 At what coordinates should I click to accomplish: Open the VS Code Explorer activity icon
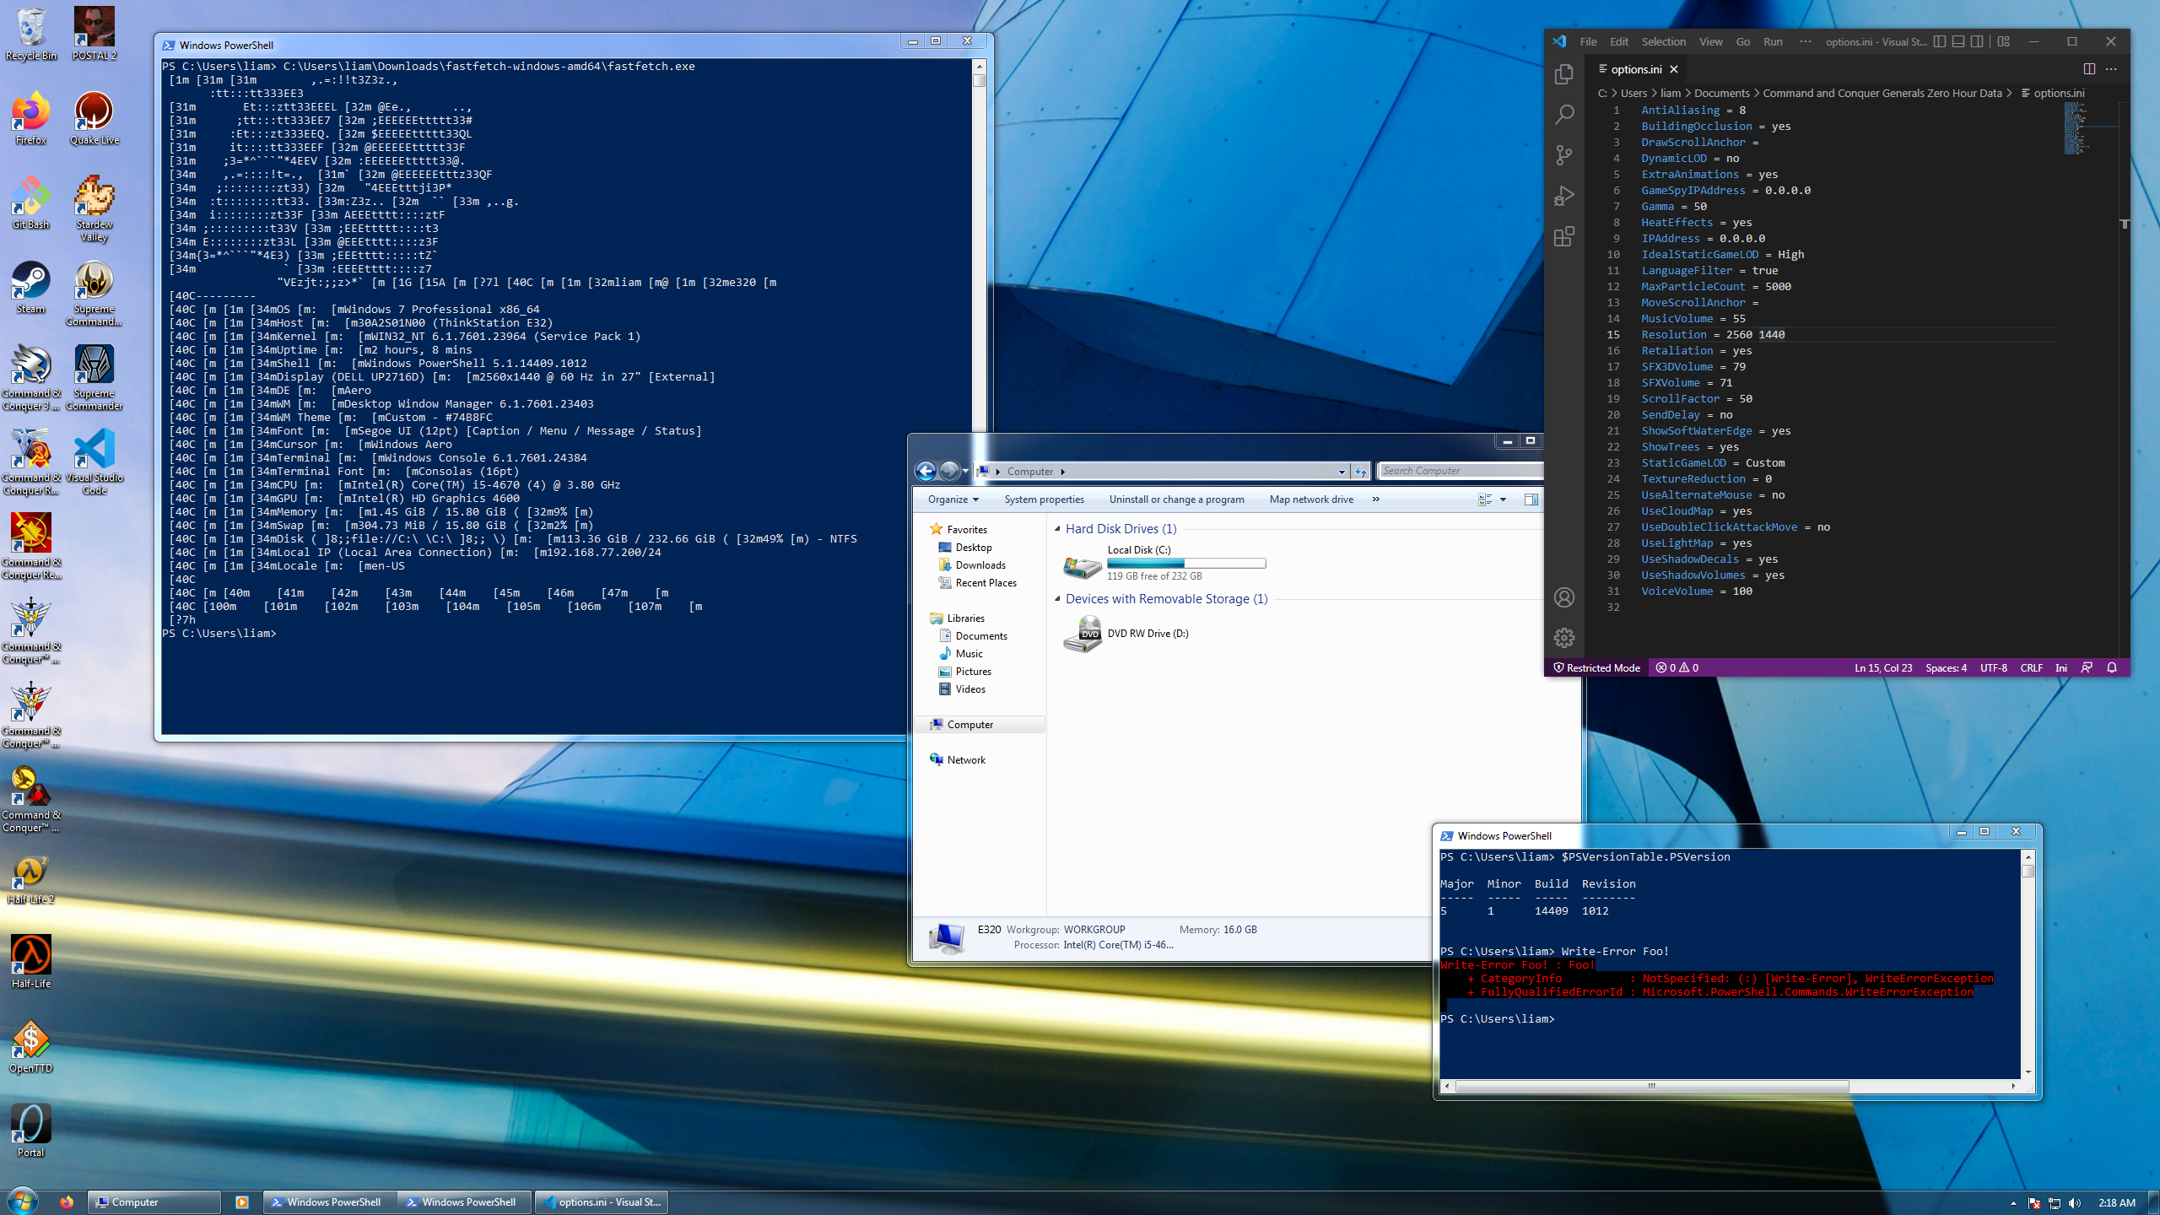coord(1563,74)
